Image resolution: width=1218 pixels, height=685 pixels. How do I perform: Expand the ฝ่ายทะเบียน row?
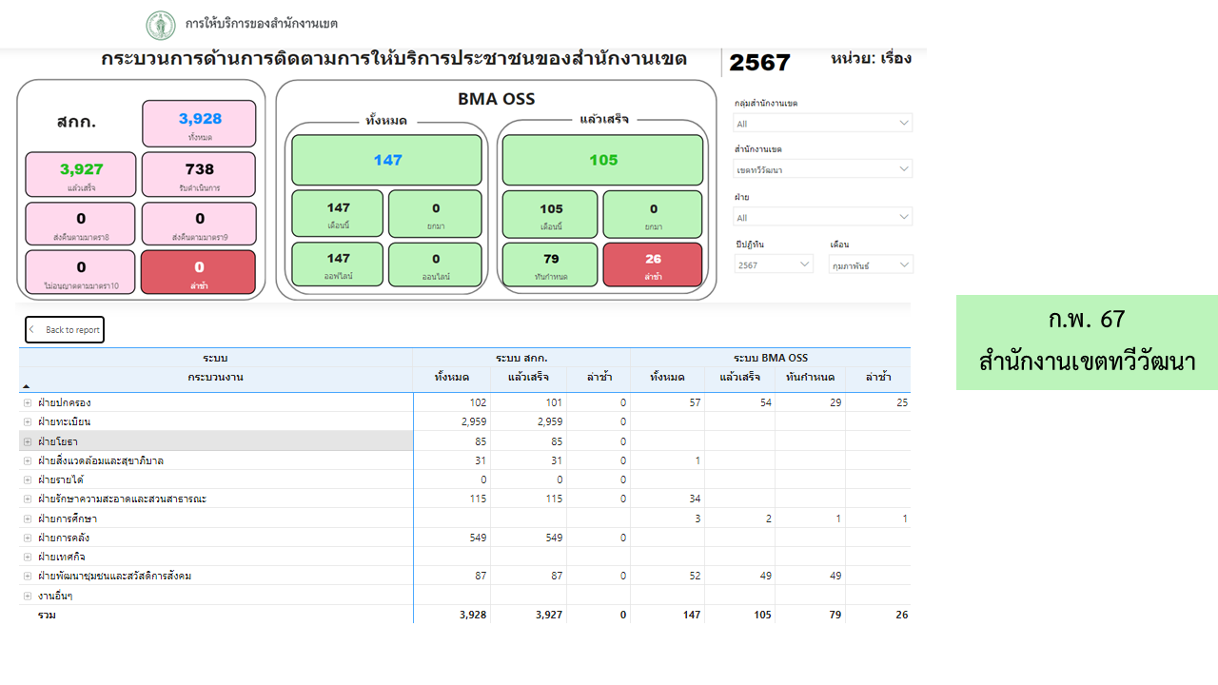coord(28,422)
